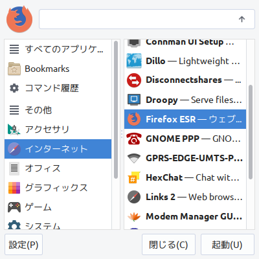The width and height of the screenshot is (259, 259).
Task: Click the 閉じる(C) close button
Action: pos(168,245)
